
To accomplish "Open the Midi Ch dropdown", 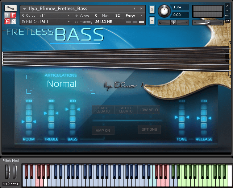I will click(46, 22).
